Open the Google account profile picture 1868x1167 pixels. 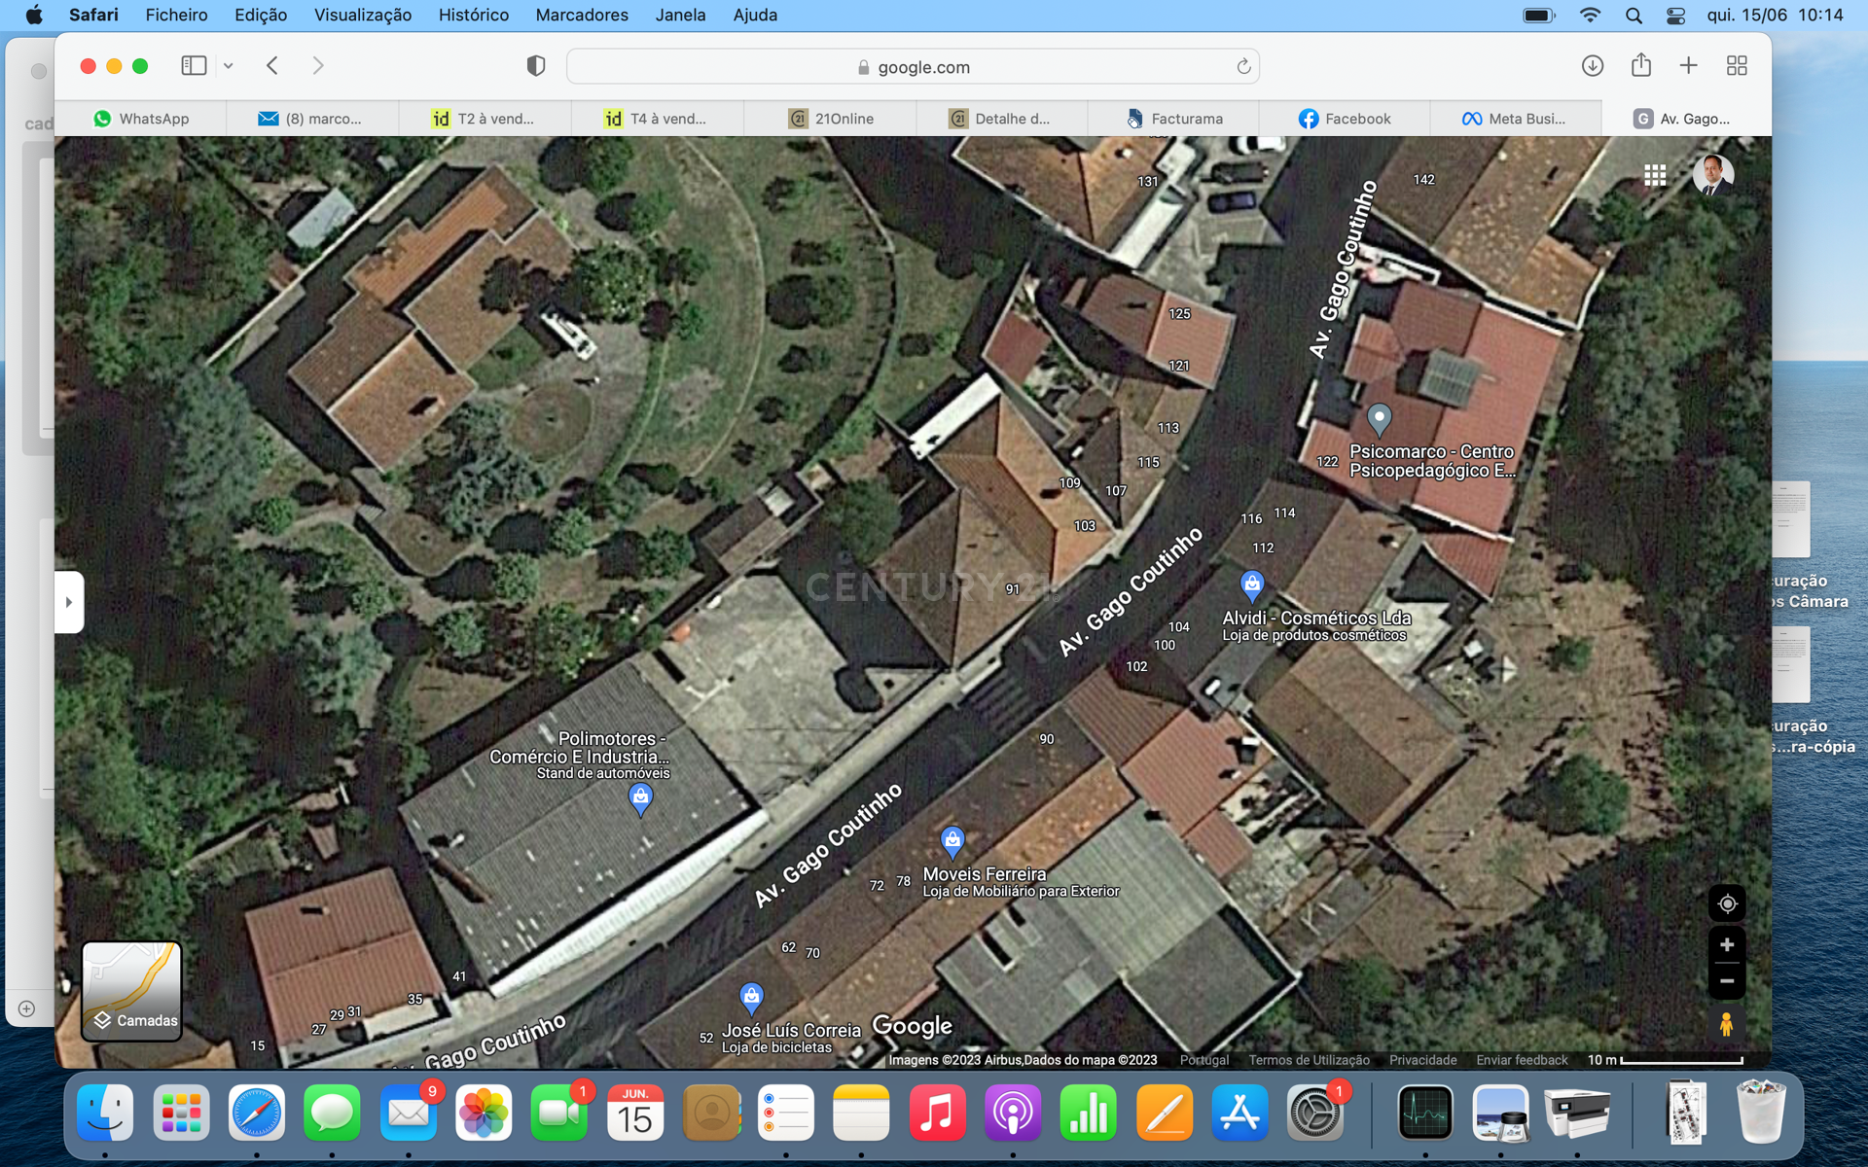point(1713,175)
